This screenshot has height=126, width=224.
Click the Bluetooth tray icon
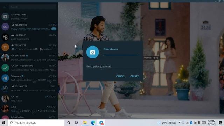click(191, 123)
